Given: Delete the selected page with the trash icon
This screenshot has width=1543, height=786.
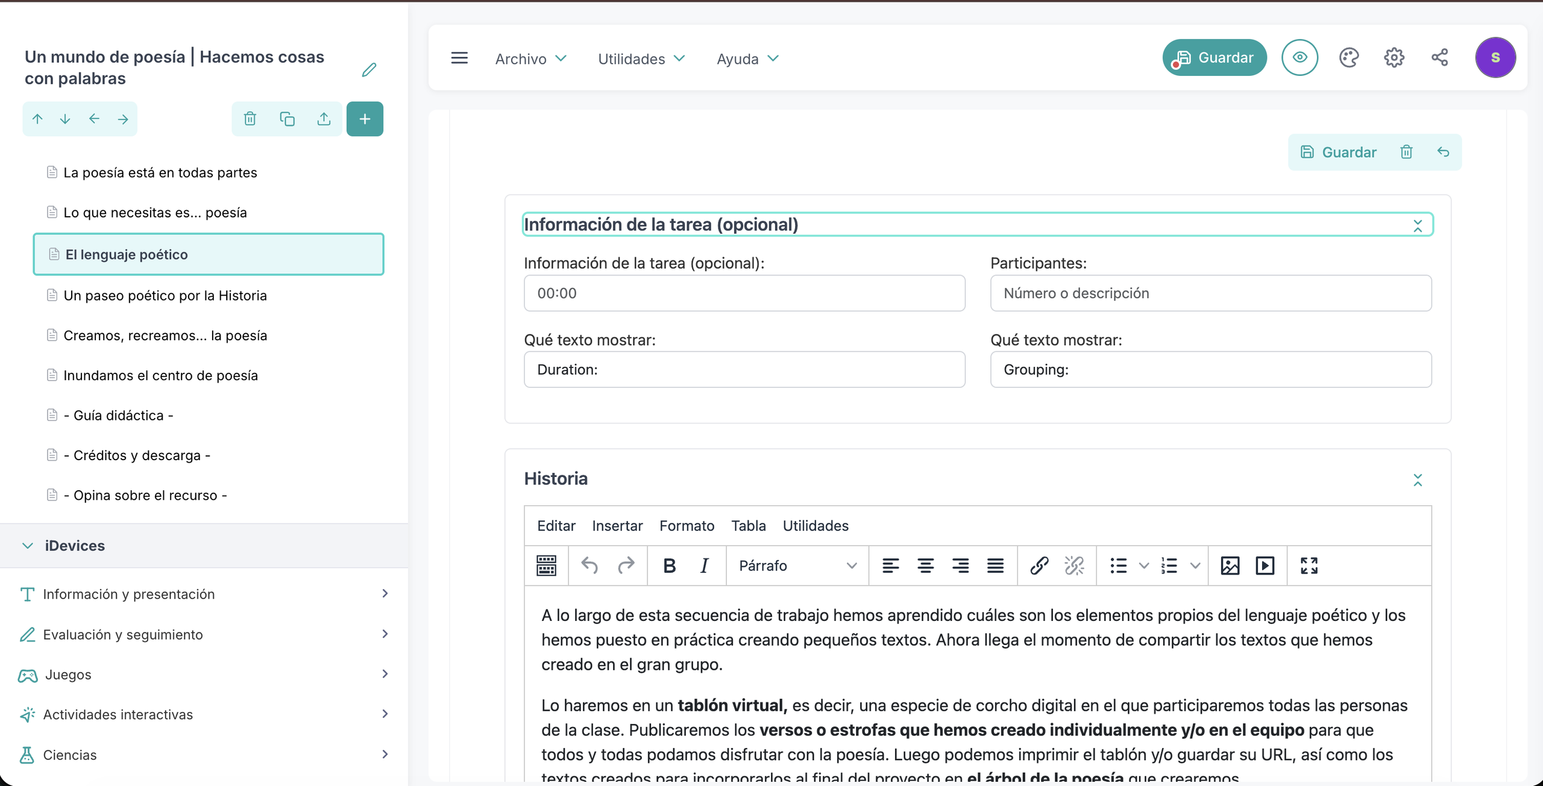Looking at the screenshot, I should coord(250,119).
